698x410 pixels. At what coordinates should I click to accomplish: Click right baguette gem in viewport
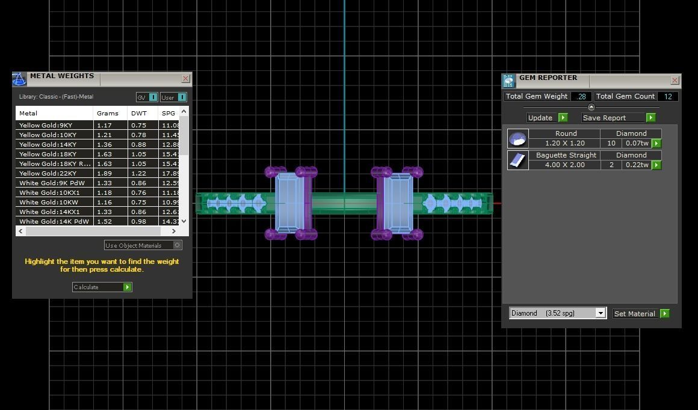click(398, 203)
